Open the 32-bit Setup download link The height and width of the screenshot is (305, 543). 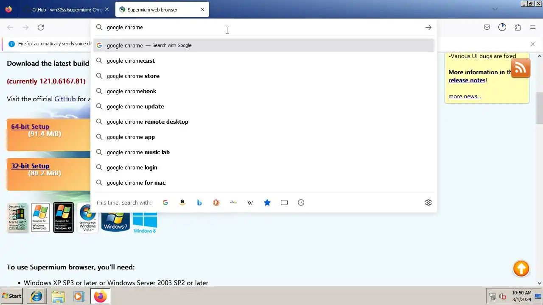pos(30,166)
